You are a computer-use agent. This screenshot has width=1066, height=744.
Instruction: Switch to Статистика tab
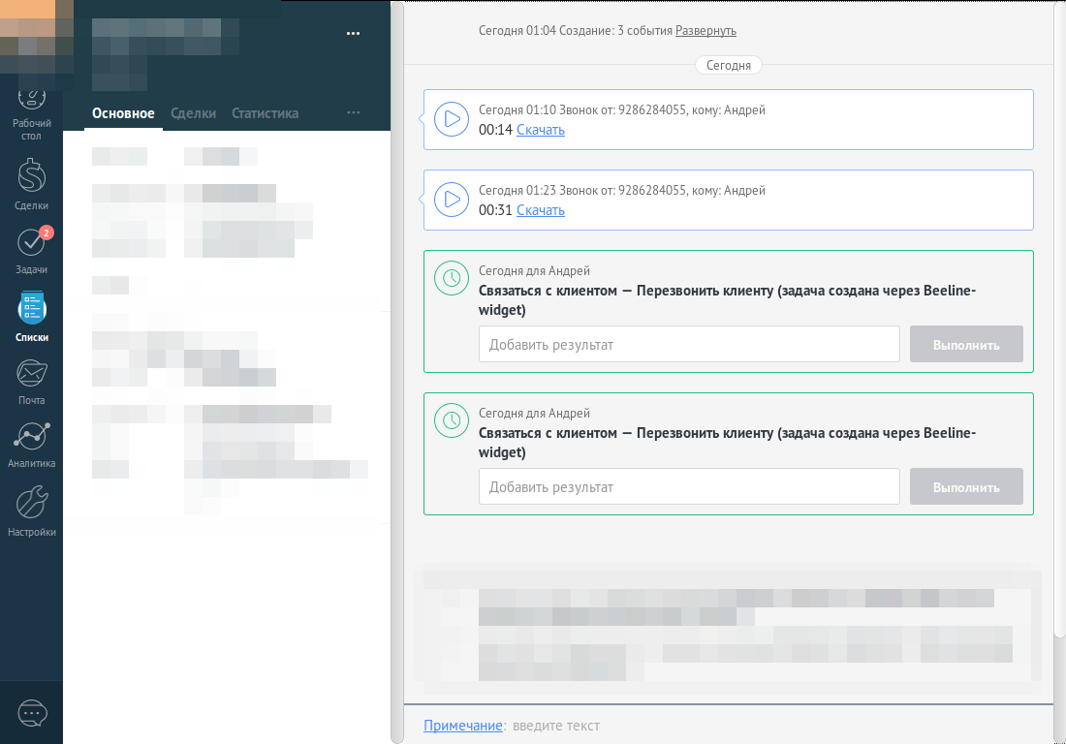tap(265, 113)
